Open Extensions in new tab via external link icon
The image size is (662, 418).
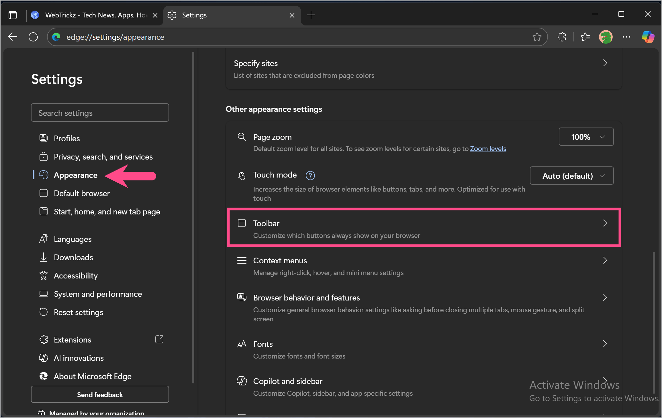pyautogui.click(x=159, y=339)
